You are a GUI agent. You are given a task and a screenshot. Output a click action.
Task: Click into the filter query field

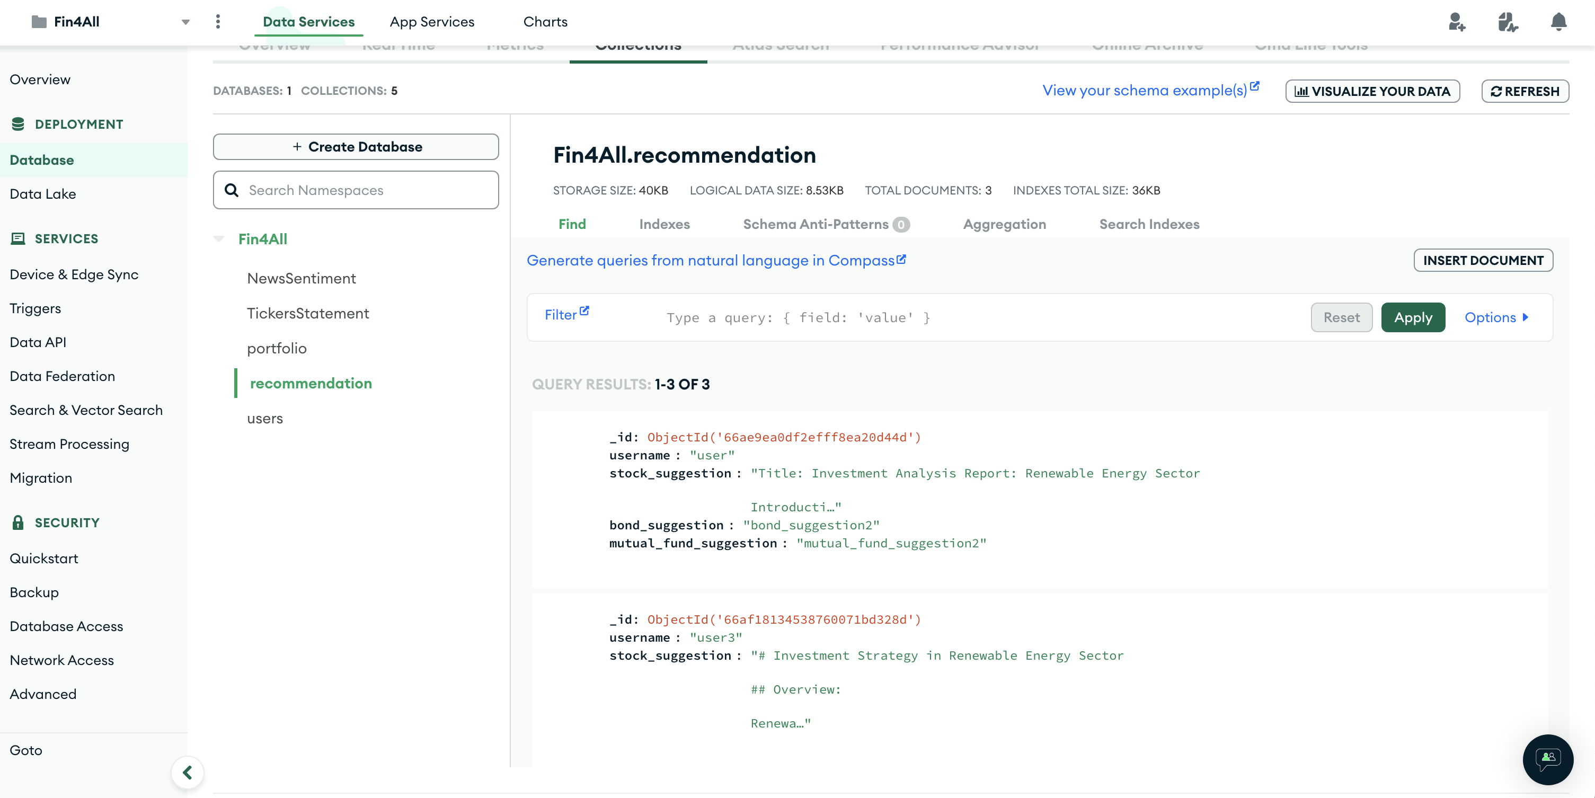978,317
